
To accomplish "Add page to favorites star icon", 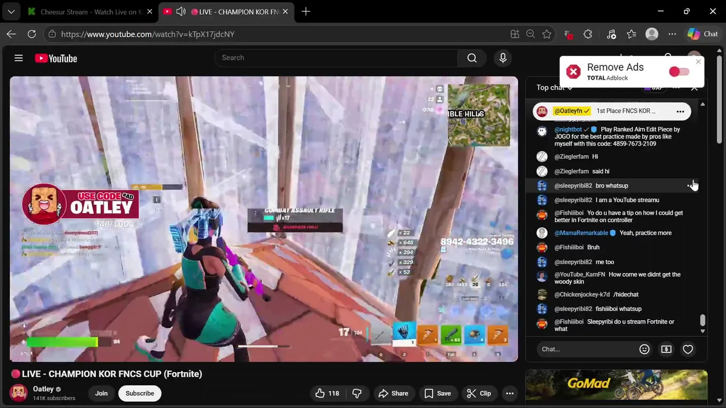I will (547, 34).
